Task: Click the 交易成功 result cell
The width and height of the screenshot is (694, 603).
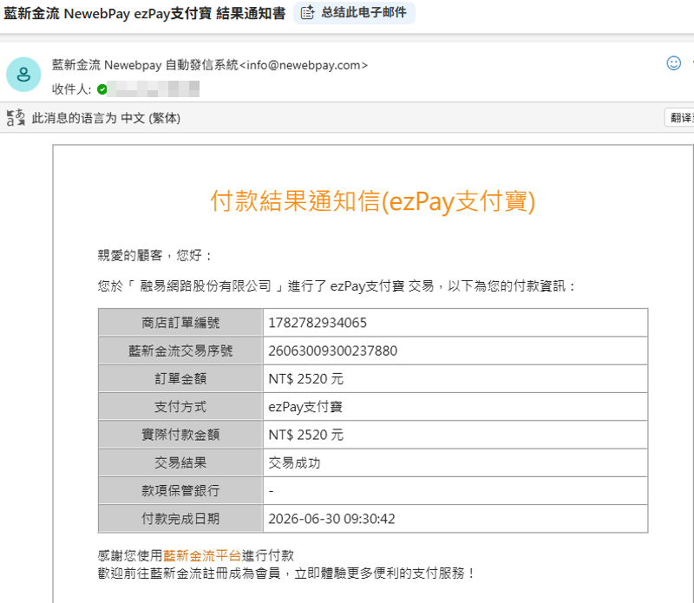Action: (455, 462)
